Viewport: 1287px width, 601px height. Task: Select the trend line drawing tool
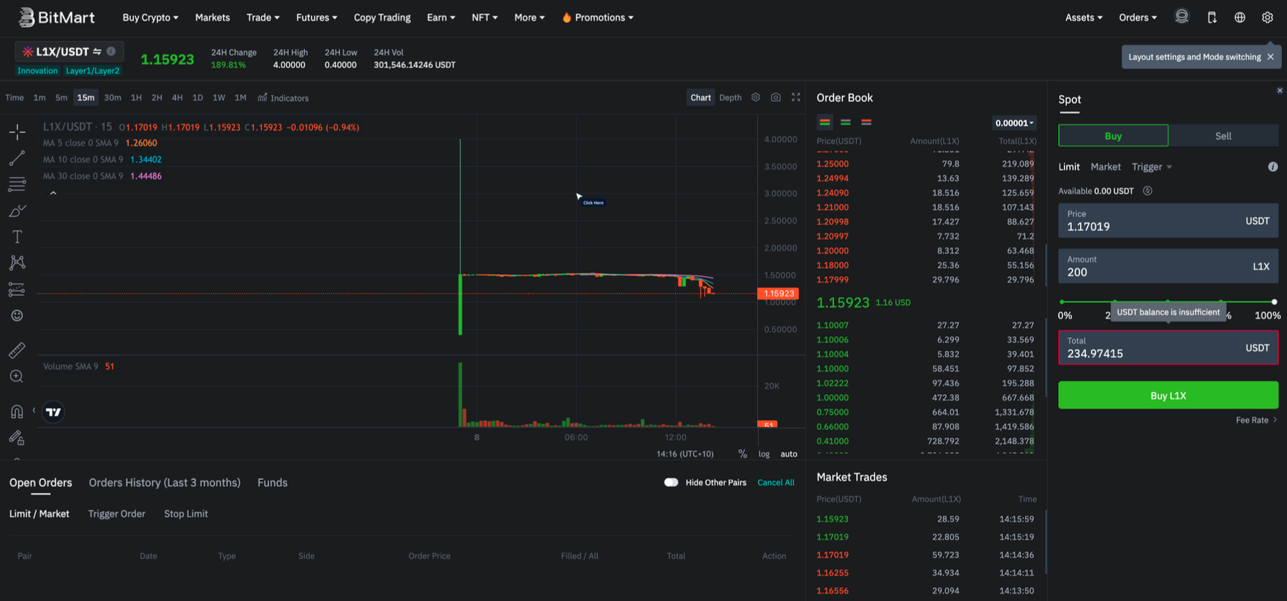[x=17, y=158]
